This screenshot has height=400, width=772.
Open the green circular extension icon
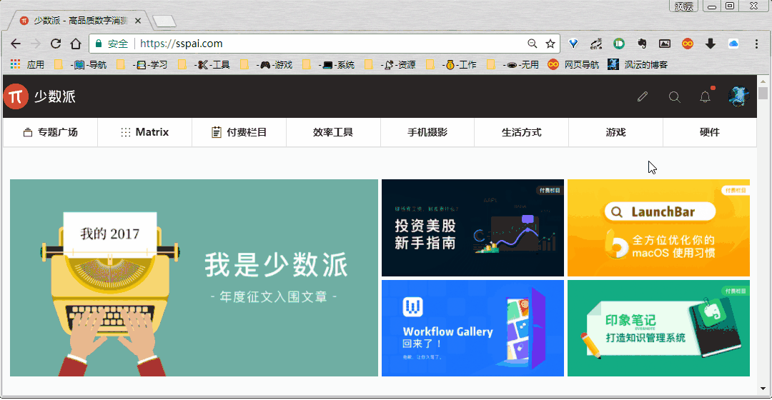tap(619, 44)
